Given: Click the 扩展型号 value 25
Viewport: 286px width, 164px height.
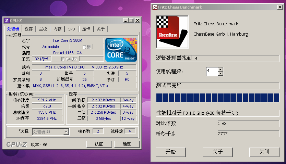Looking at the screenshot, I should 85,79.
